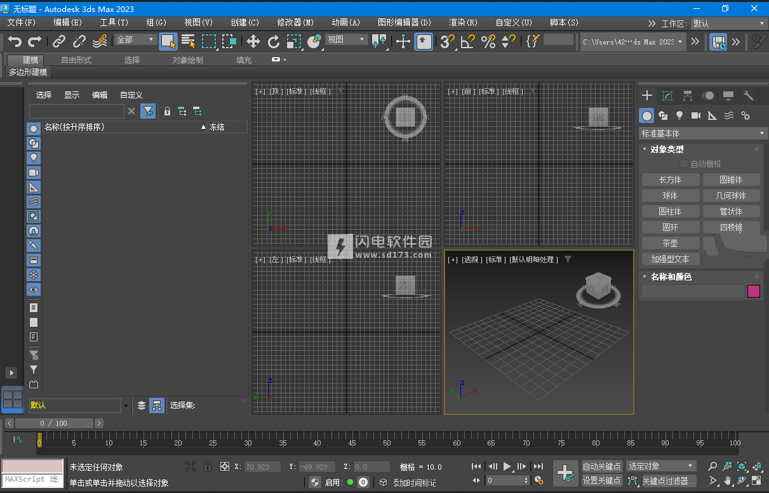Switch create category to Space Warps
This screenshot has height=493, width=769.
tap(729, 115)
